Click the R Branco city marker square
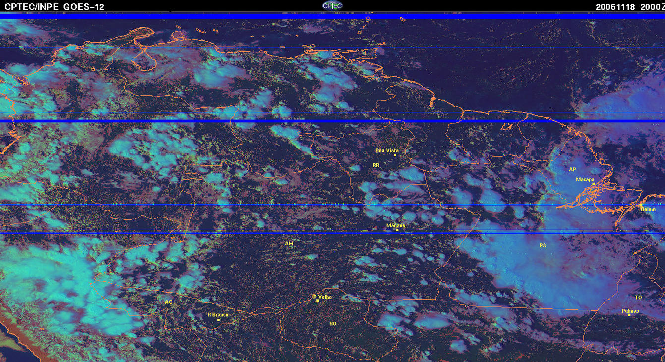The image size is (665, 362). point(218,320)
